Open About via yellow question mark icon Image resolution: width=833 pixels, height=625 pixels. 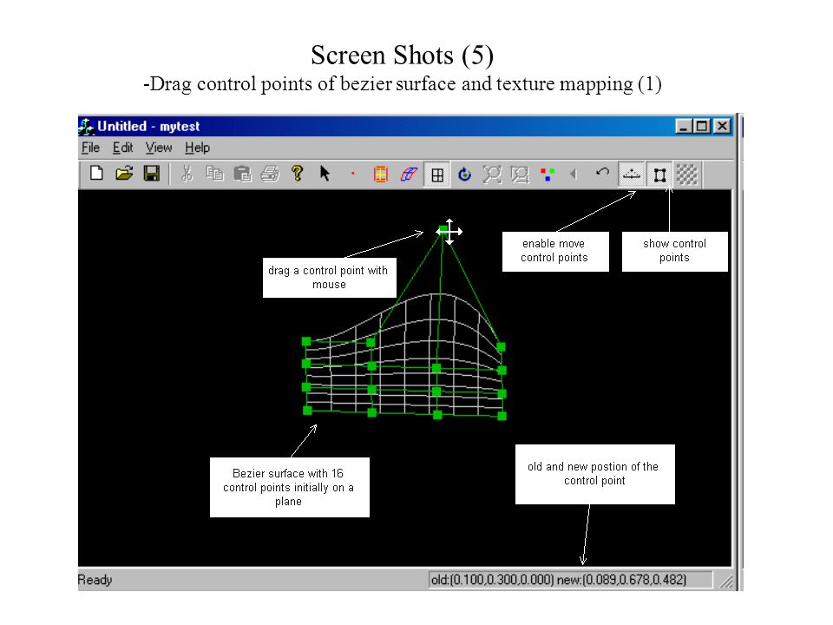coord(298,174)
